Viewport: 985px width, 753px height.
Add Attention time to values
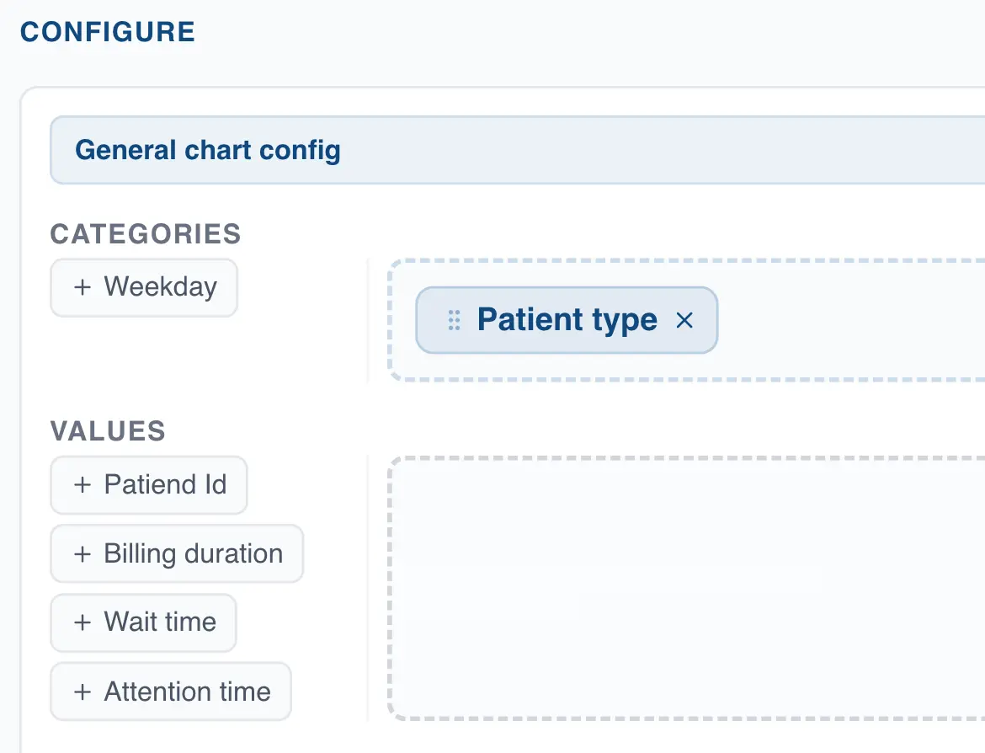pos(171,692)
